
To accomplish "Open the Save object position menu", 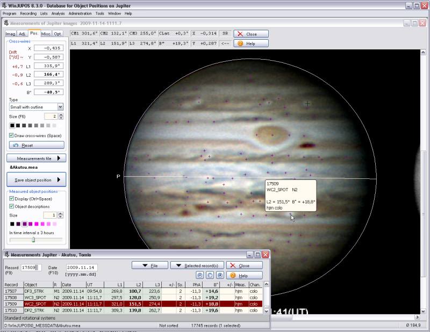I will 36,180.
